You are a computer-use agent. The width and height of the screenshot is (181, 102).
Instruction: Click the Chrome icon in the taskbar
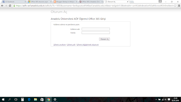click(x=48, y=99)
